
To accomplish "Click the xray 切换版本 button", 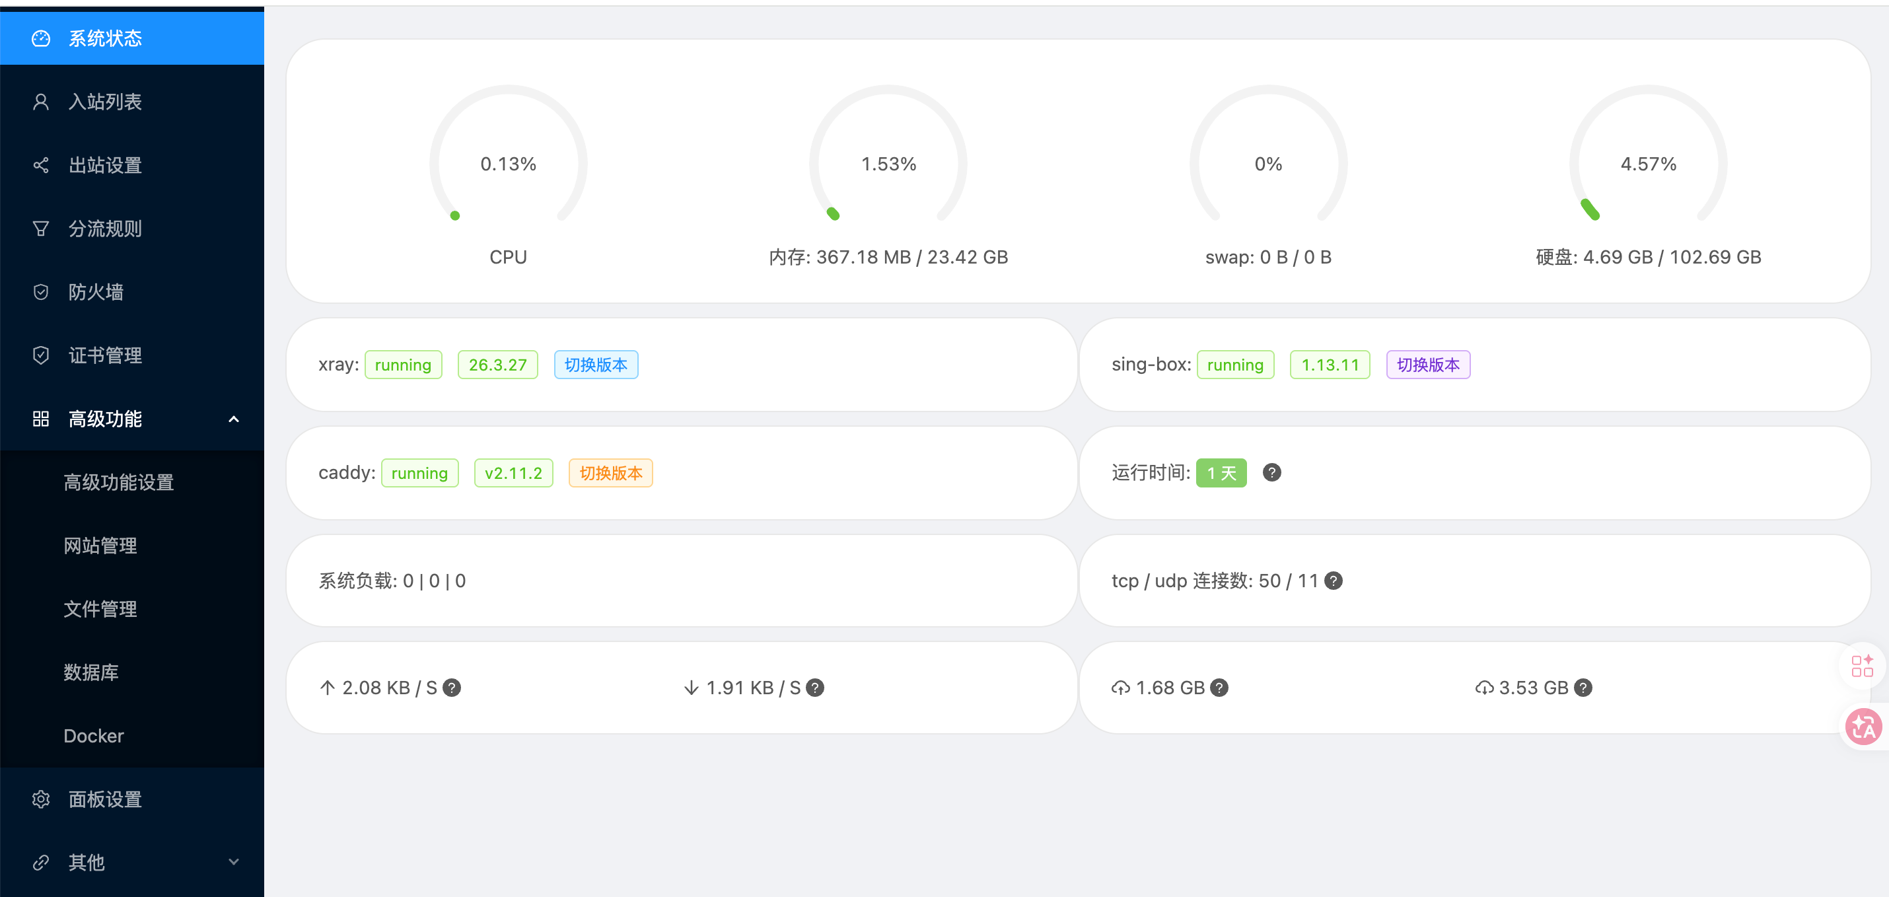I will (596, 365).
